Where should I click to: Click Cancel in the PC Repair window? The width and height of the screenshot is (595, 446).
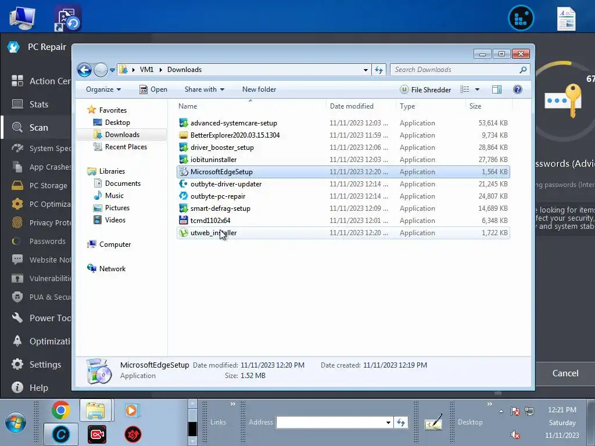(x=565, y=373)
